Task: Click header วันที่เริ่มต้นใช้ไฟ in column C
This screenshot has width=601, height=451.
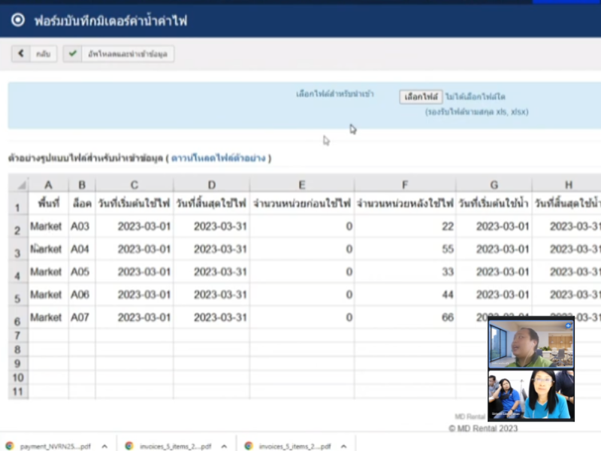Action: click(x=134, y=203)
